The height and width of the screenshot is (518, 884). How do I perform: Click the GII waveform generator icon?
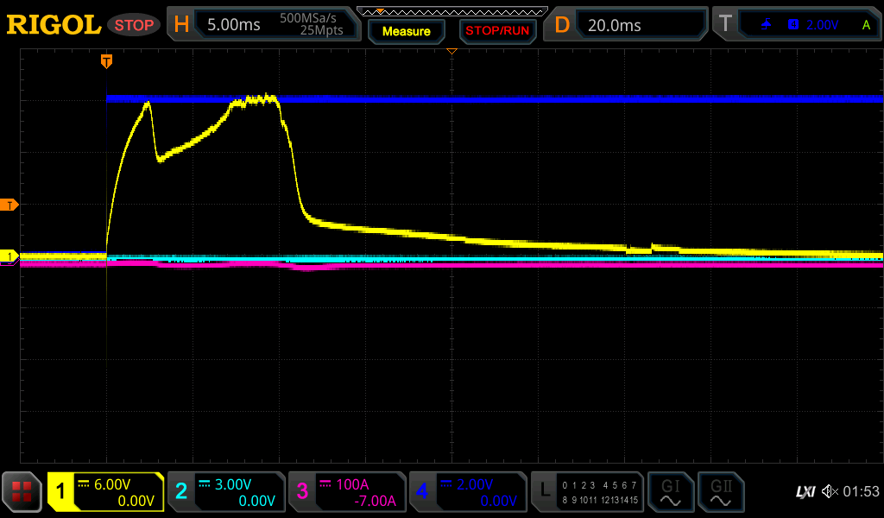pyautogui.click(x=721, y=492)
